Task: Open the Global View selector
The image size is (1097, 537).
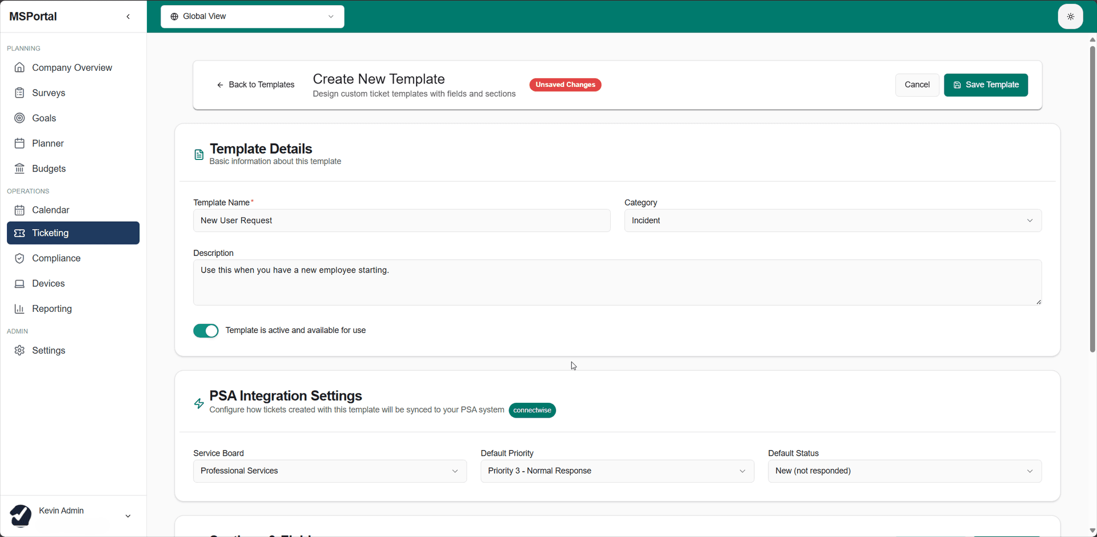Action: point(252,17)
